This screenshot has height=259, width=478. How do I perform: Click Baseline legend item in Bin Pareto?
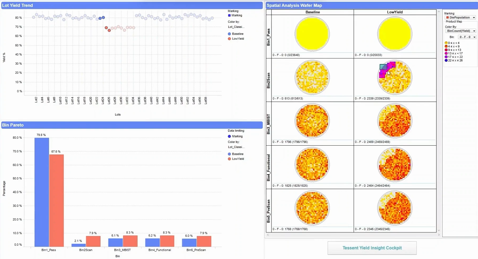[235, 154]
